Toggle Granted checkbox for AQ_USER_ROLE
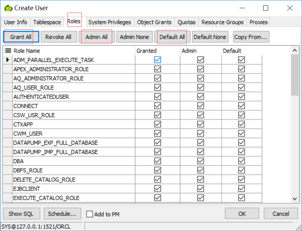Viewport: 302px width, 231px height. click(x=157, y=88)
